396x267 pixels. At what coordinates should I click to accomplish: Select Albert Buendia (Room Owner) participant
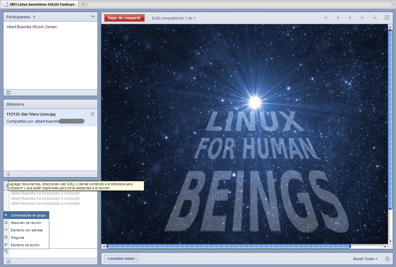[32, 27]
